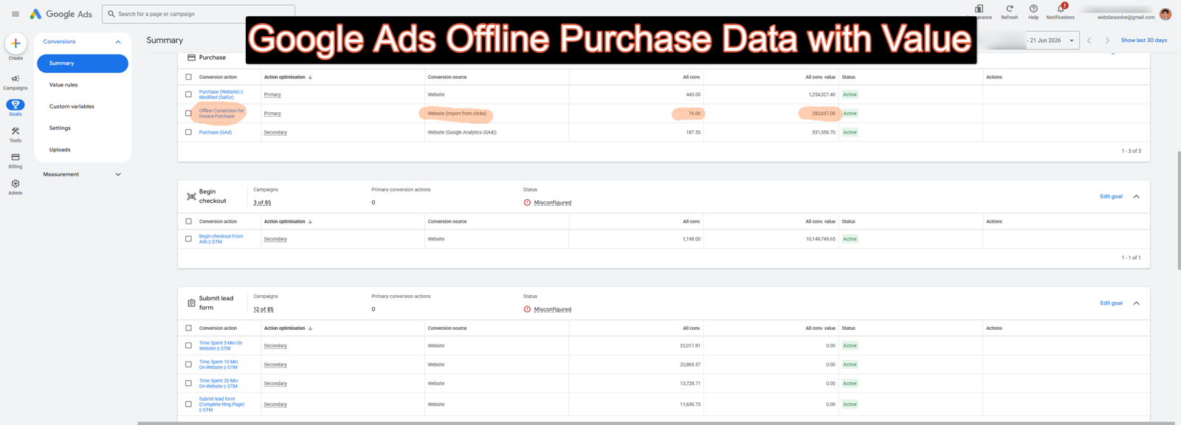Open Campaigns in the sidebar
Viewport: 1181px width, 425px height.
click(16, 82)
